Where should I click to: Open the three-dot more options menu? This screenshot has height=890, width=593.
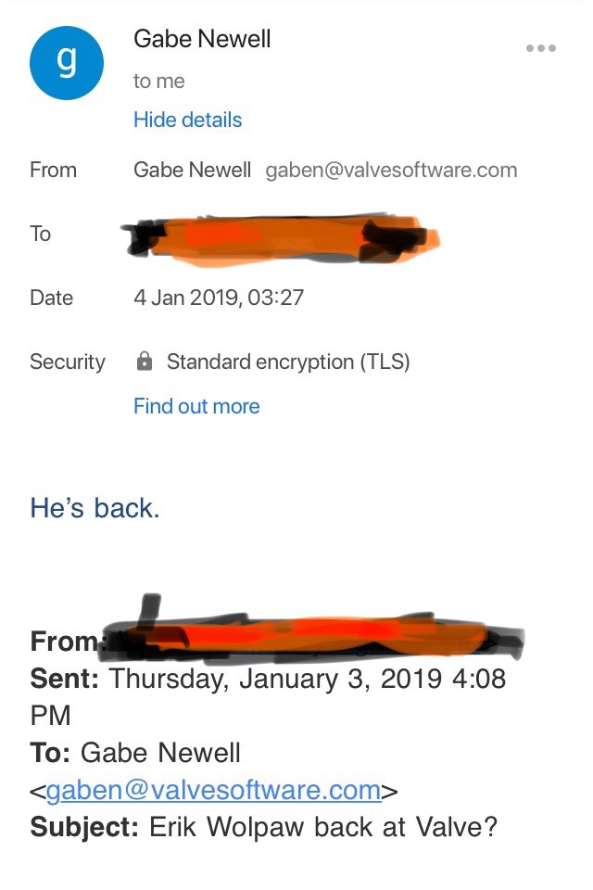(x=541, y=48)
